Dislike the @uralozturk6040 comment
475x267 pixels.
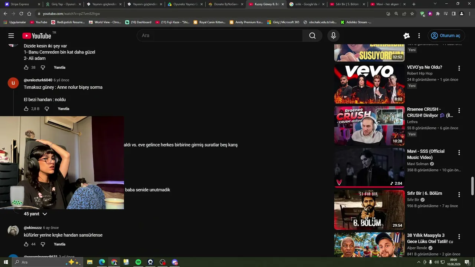point(47,109)
